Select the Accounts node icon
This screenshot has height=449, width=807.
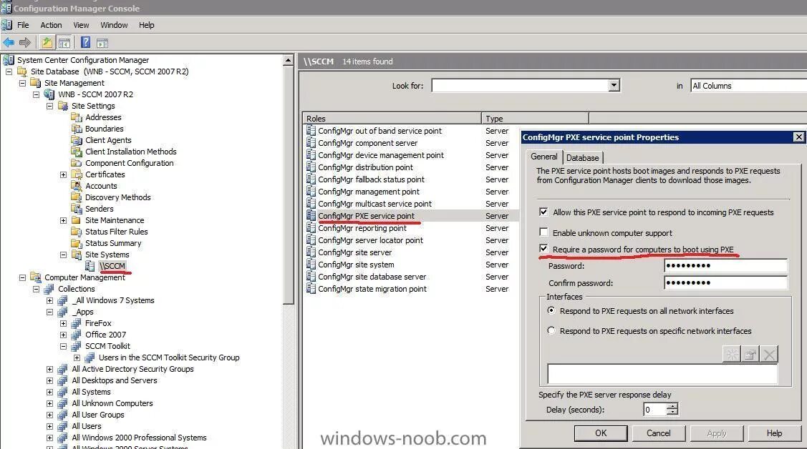pos(77,186)
